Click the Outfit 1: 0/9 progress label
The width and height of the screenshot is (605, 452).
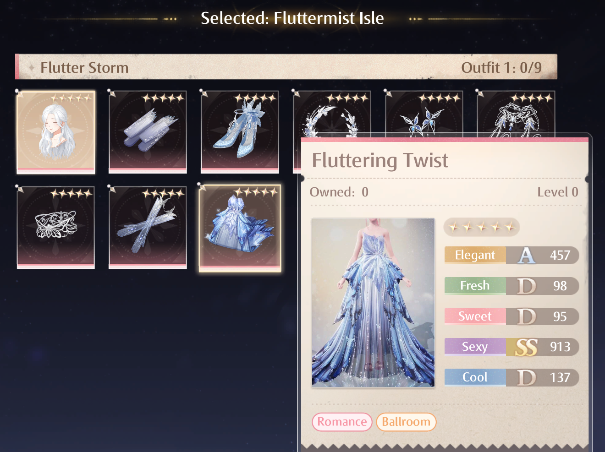point(501,68)
